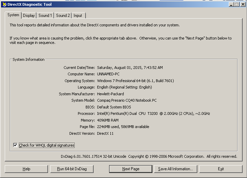Click the Windows 7 Professional 64-bit value

pos(135,81)
